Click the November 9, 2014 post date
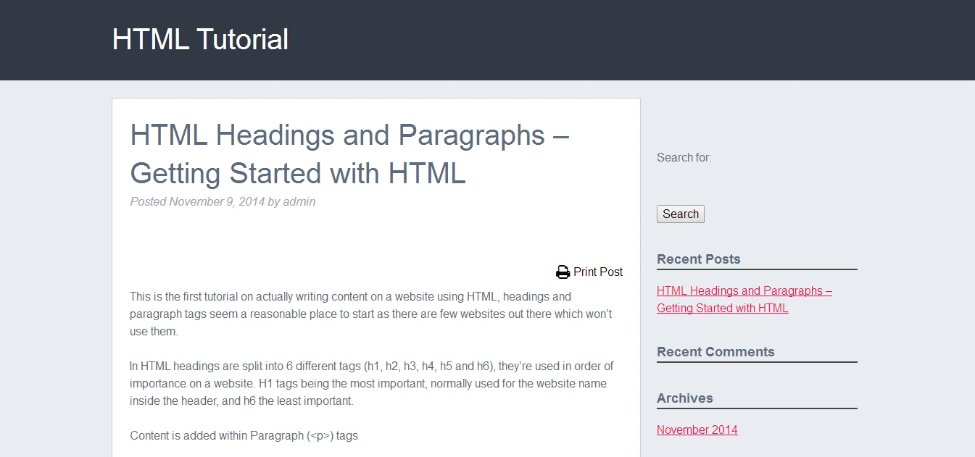 point(217,201)
